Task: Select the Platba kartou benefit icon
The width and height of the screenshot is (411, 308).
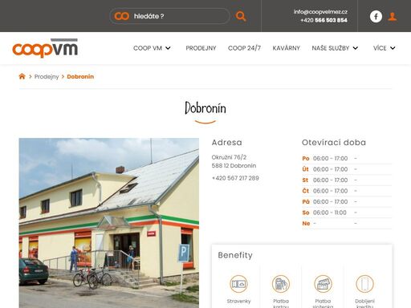Action: click(x=281, y=284)
